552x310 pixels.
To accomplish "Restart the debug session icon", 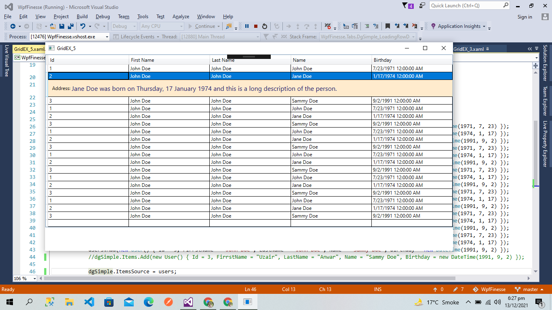I will [265, 26].
